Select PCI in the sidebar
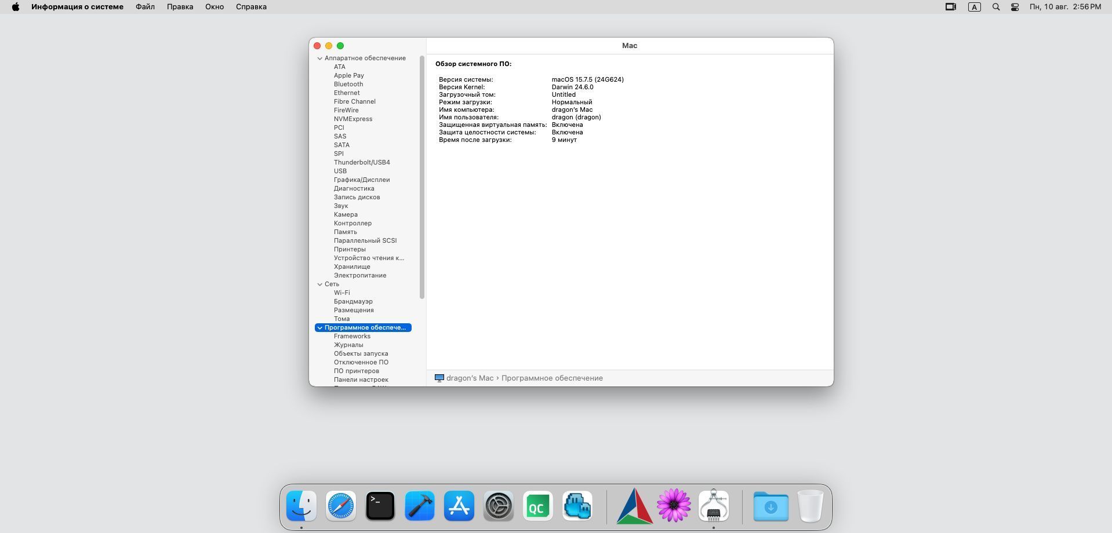The image size is (1112, 533). (x=339, y=128)
